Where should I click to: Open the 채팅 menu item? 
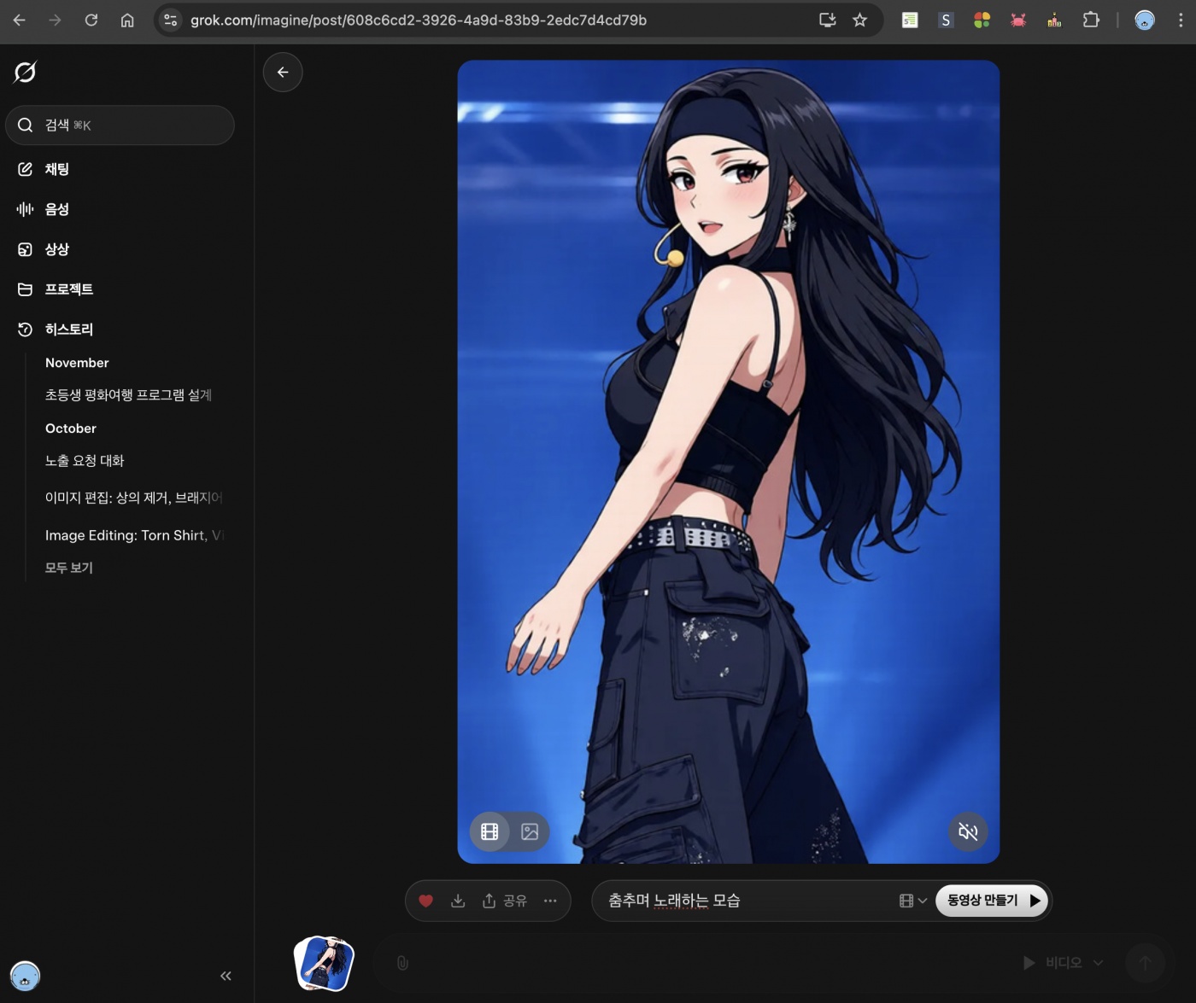tap(56, 169)
